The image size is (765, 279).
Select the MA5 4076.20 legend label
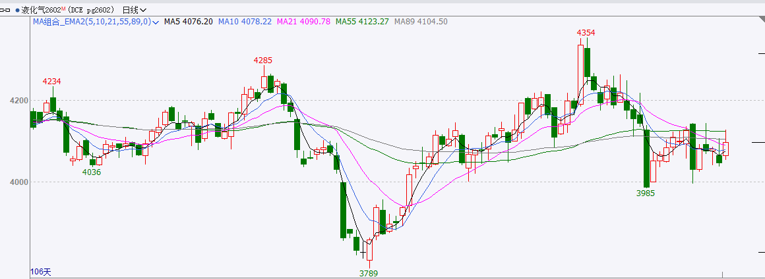click(x=188, y=22)
